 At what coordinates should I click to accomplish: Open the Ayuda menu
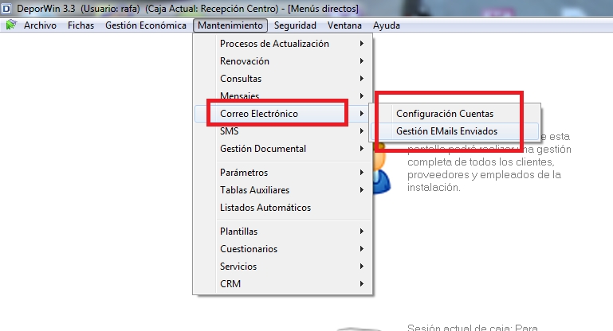pos(387,25)
